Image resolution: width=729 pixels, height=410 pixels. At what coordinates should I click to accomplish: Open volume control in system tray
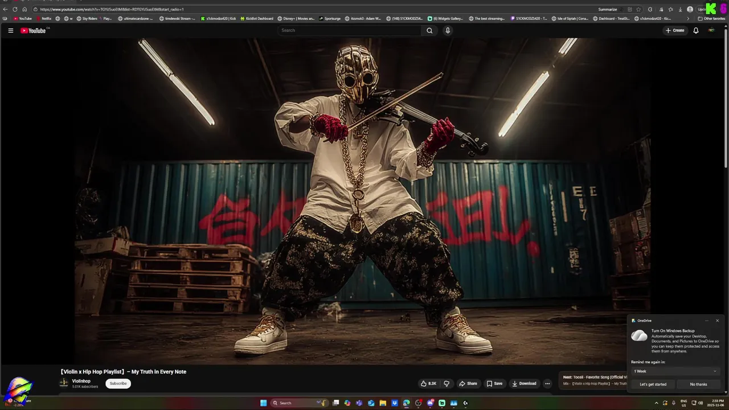coord(701,403)
